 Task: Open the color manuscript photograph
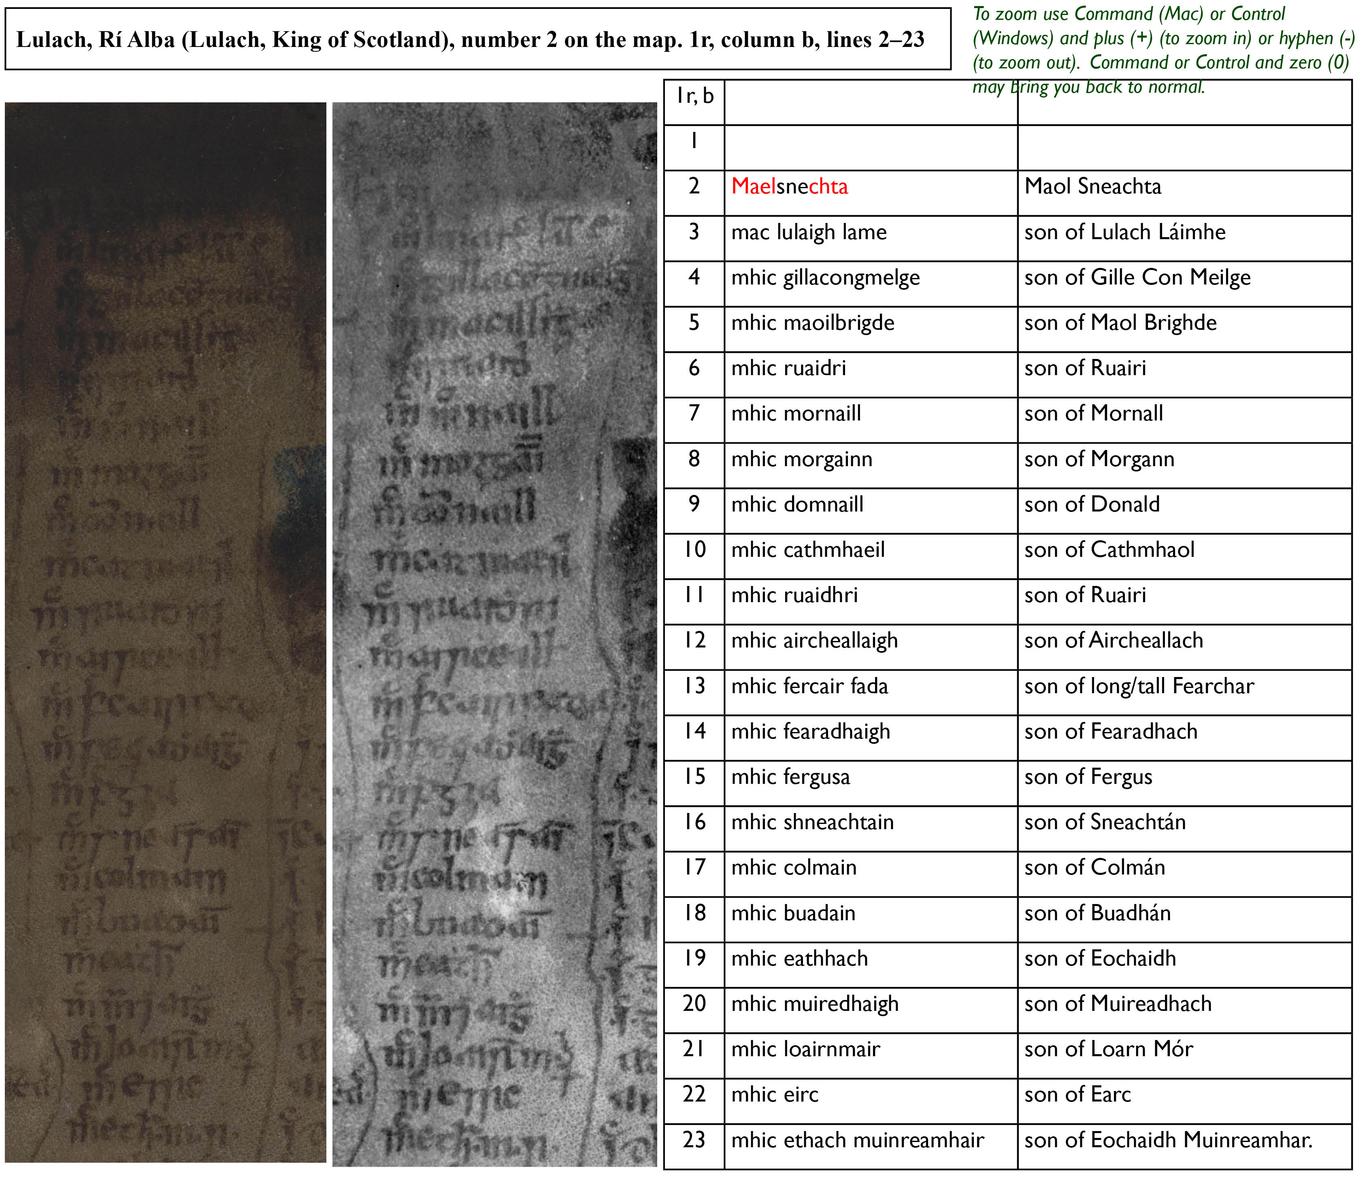165,632
